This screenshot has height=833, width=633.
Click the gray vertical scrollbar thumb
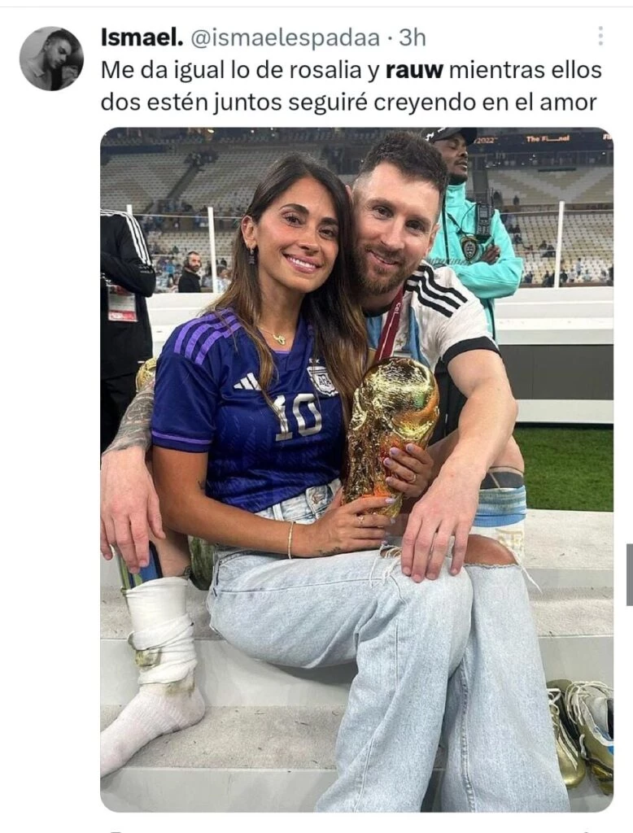tap(629, 574)
